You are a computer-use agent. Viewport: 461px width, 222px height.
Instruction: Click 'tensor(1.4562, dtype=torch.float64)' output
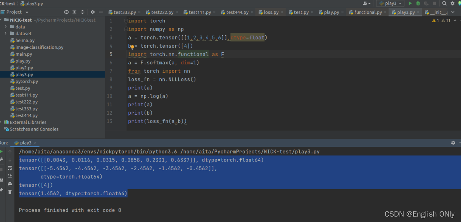pos(73,193)
